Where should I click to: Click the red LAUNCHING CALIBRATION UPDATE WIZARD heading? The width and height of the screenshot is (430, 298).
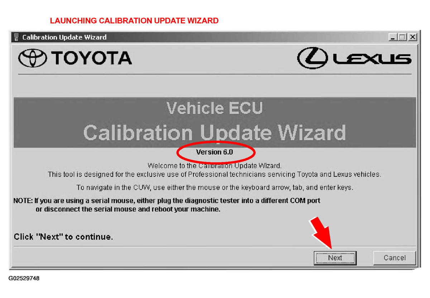click(134, 21)
